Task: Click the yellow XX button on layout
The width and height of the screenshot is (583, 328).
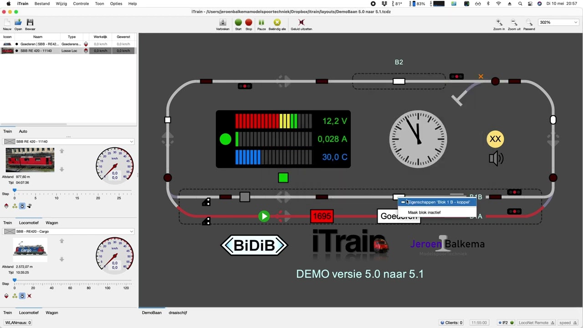Action: tap(495, 139)
